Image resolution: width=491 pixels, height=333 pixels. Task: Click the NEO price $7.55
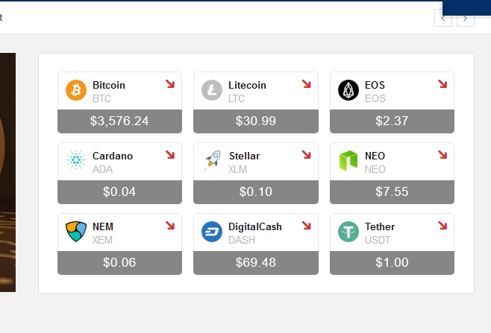[392, 191]
